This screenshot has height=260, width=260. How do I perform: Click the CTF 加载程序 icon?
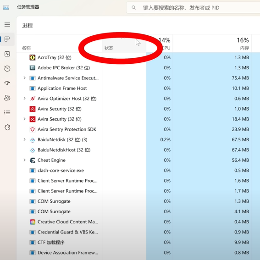[33, 243]
